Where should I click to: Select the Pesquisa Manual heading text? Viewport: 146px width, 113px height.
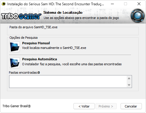(x=36, y=43)
